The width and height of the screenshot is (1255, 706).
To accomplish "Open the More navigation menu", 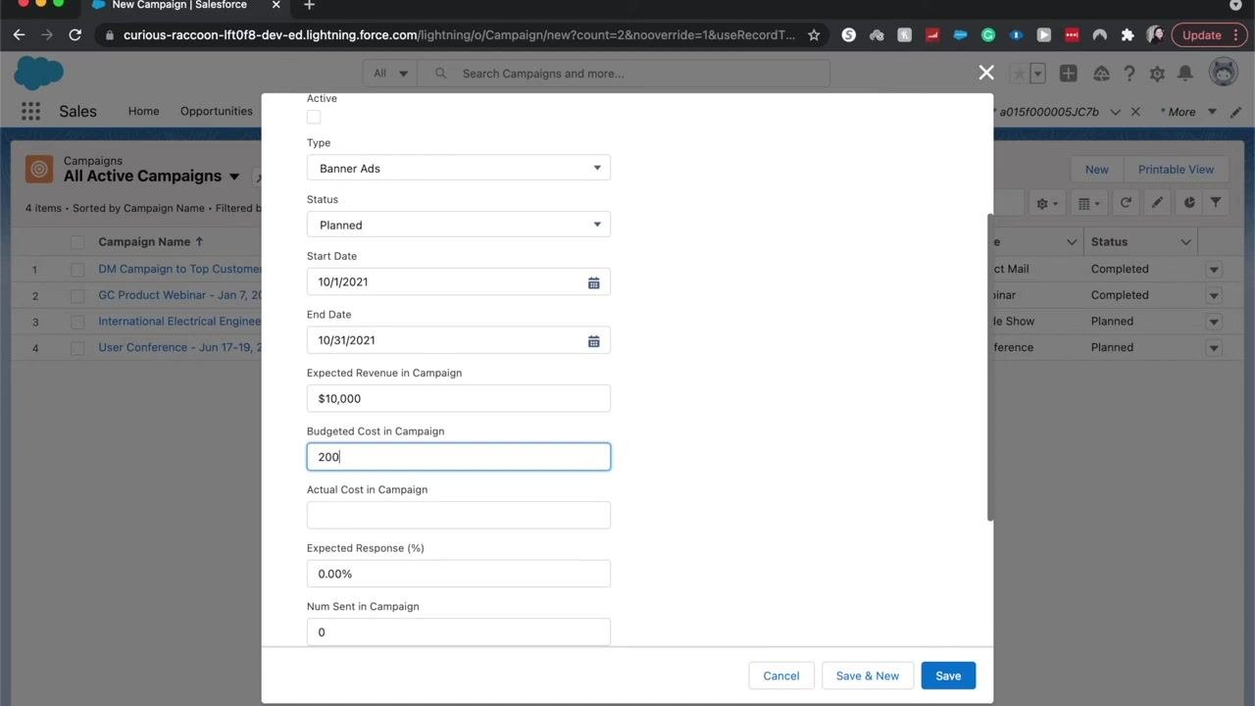I will click(1188, 112).
